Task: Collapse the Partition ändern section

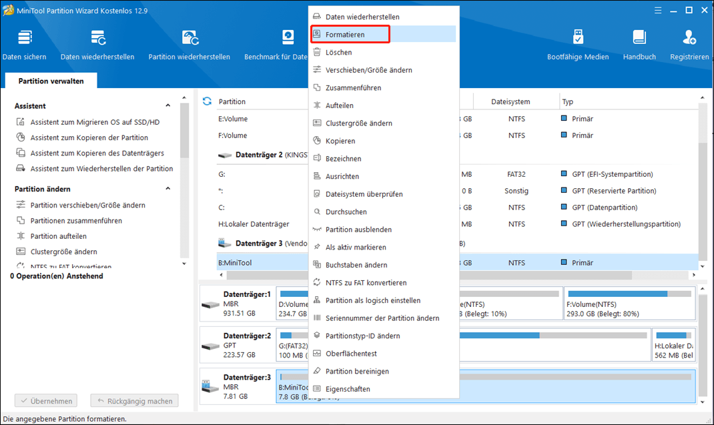Action: pos(168,189)
